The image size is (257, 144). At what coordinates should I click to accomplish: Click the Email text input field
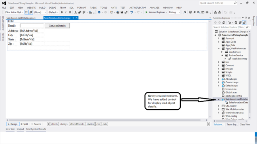(x=32, y=26)
